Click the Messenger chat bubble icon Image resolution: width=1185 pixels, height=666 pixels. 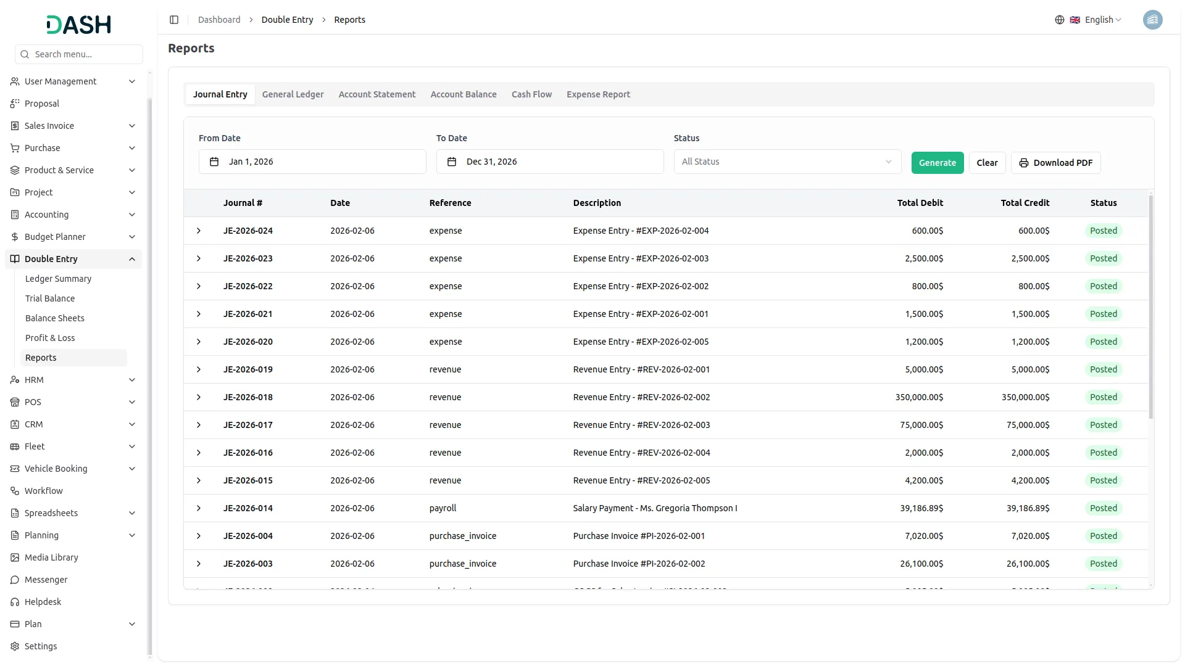pyautogui.click(x=15, y=580)
